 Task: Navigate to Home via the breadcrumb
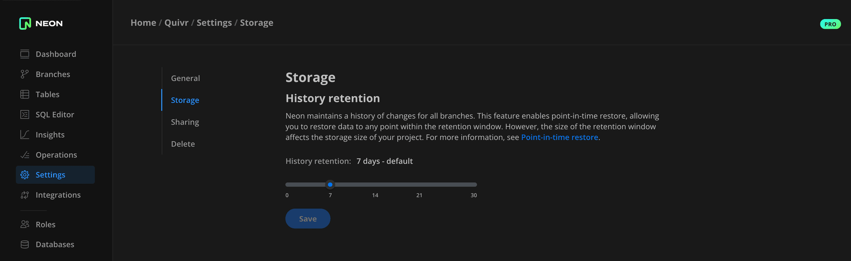(143, 22)
